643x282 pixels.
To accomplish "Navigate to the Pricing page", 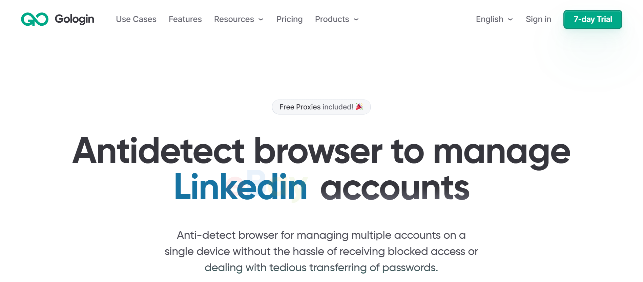I will tap(289, 19).
